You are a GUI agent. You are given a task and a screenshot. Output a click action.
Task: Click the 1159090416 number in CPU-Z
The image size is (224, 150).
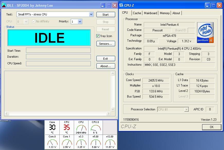[131, 120]
